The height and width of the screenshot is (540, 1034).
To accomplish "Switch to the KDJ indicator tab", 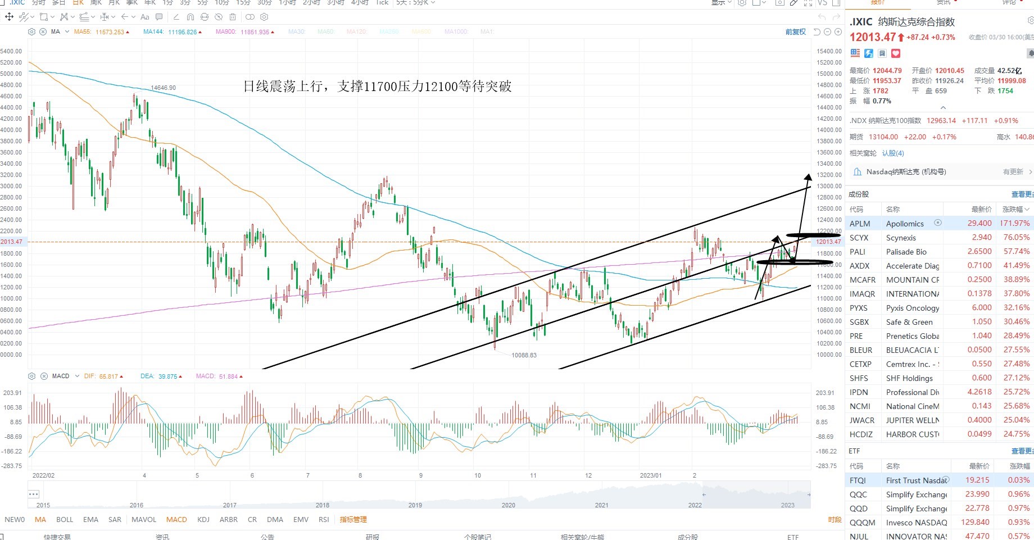I will [203, 519].
